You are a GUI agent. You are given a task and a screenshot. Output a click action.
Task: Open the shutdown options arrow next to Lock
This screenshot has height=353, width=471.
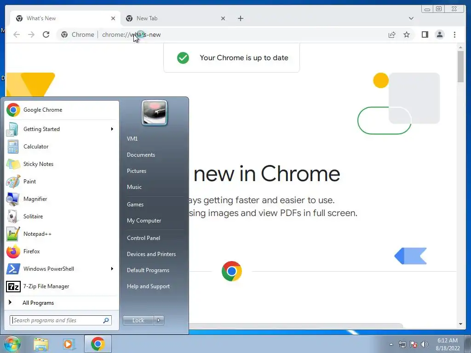coord(159,320)
